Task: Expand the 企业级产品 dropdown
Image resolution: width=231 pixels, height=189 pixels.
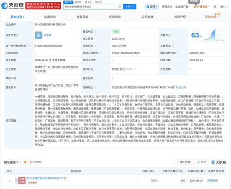Action: coord(182,6)
